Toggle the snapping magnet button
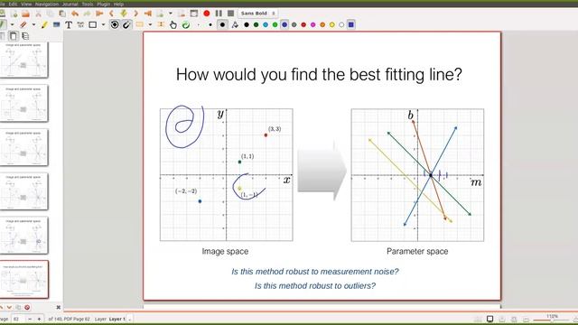This screenshot has height=325, width=578. click(x=126, y=24)
